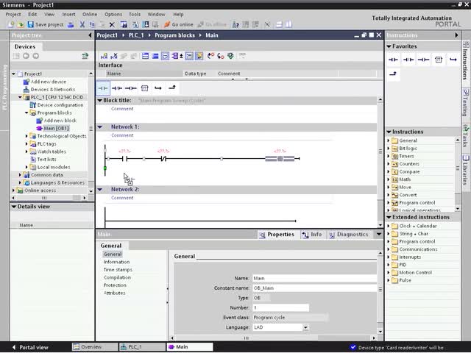This screenshot has height=353, width=471.
Task: Insert a normally open contact from the editor favorites bar
Action: 103,88
